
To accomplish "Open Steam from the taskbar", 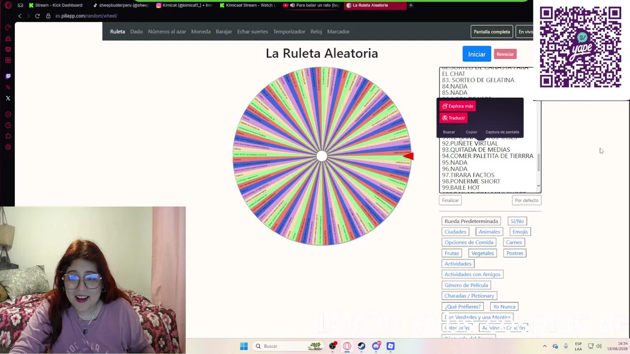I will pos(362,346).
